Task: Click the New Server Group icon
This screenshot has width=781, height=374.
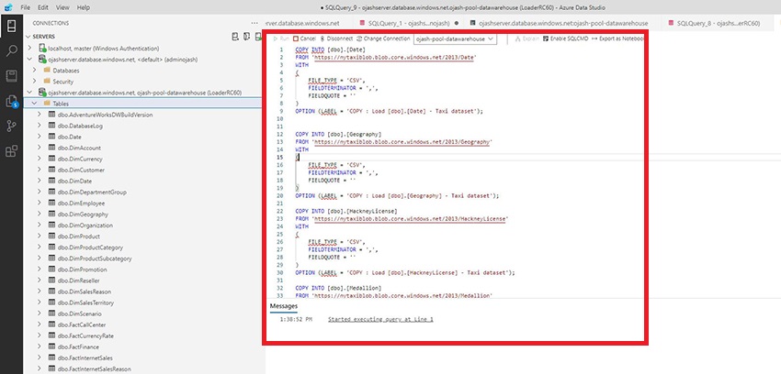Action: click(246, 37)
